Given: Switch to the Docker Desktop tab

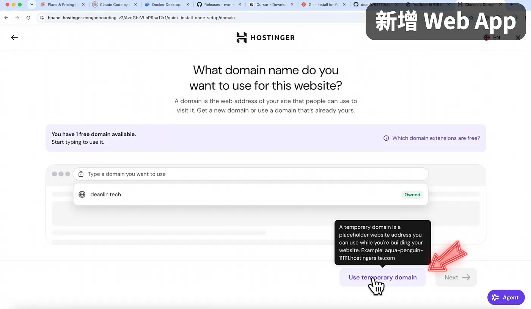Looking at the screenshot, I should [166, 5].
